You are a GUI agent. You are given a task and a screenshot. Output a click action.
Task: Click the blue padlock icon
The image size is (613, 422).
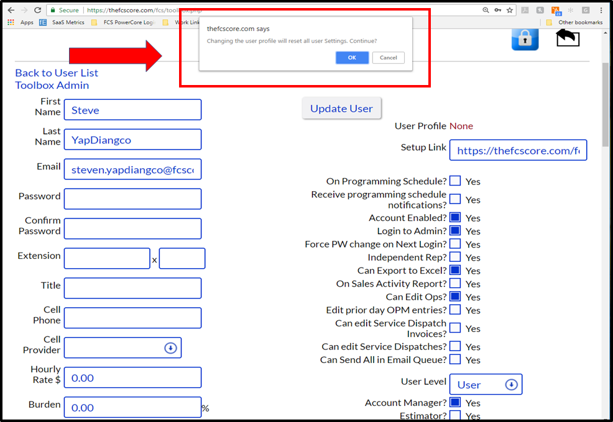click(x=525, y=39)
